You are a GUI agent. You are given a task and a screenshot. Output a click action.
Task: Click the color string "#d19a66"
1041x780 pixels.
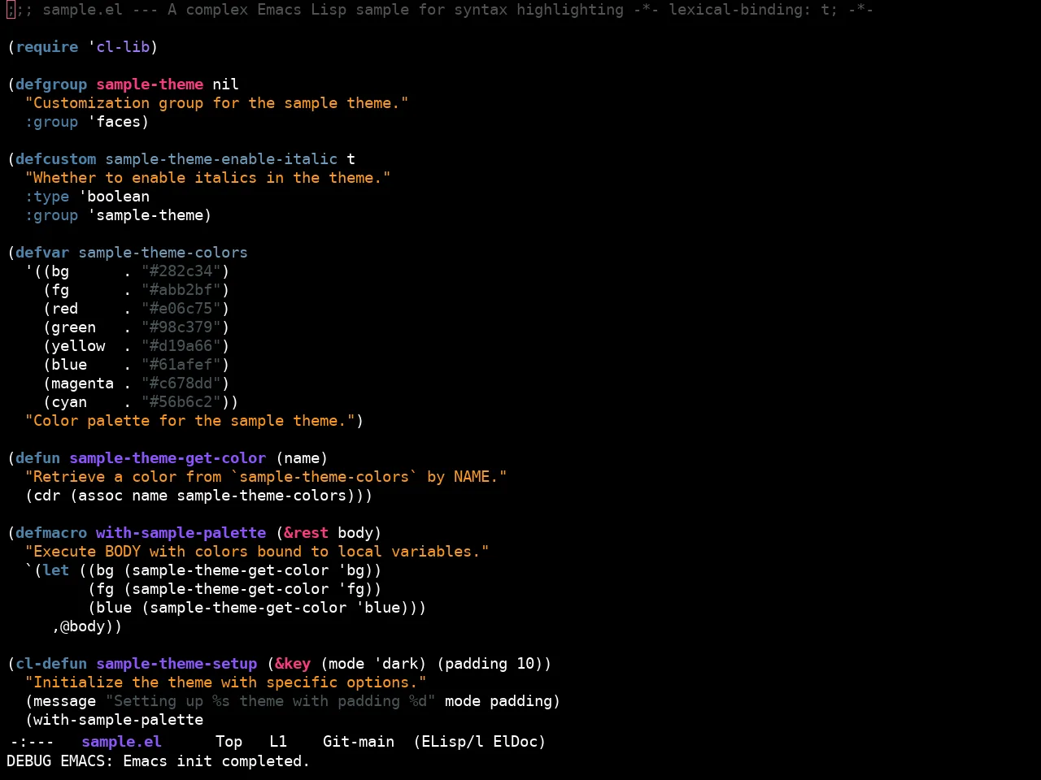[x=181, y=346]
